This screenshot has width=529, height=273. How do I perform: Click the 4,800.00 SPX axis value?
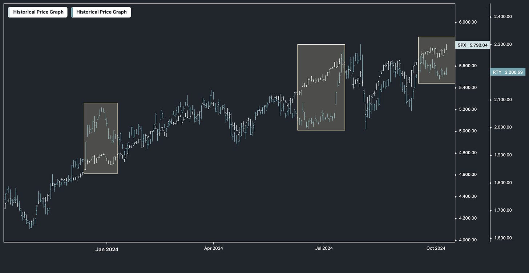pos(468,153)
